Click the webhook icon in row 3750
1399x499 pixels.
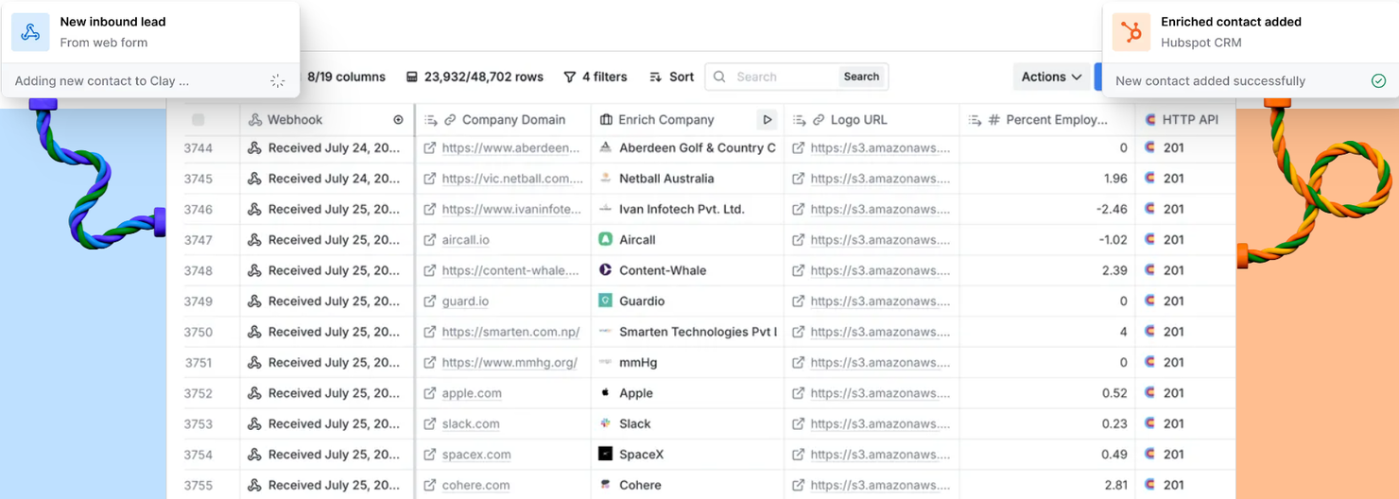point(254,332)
